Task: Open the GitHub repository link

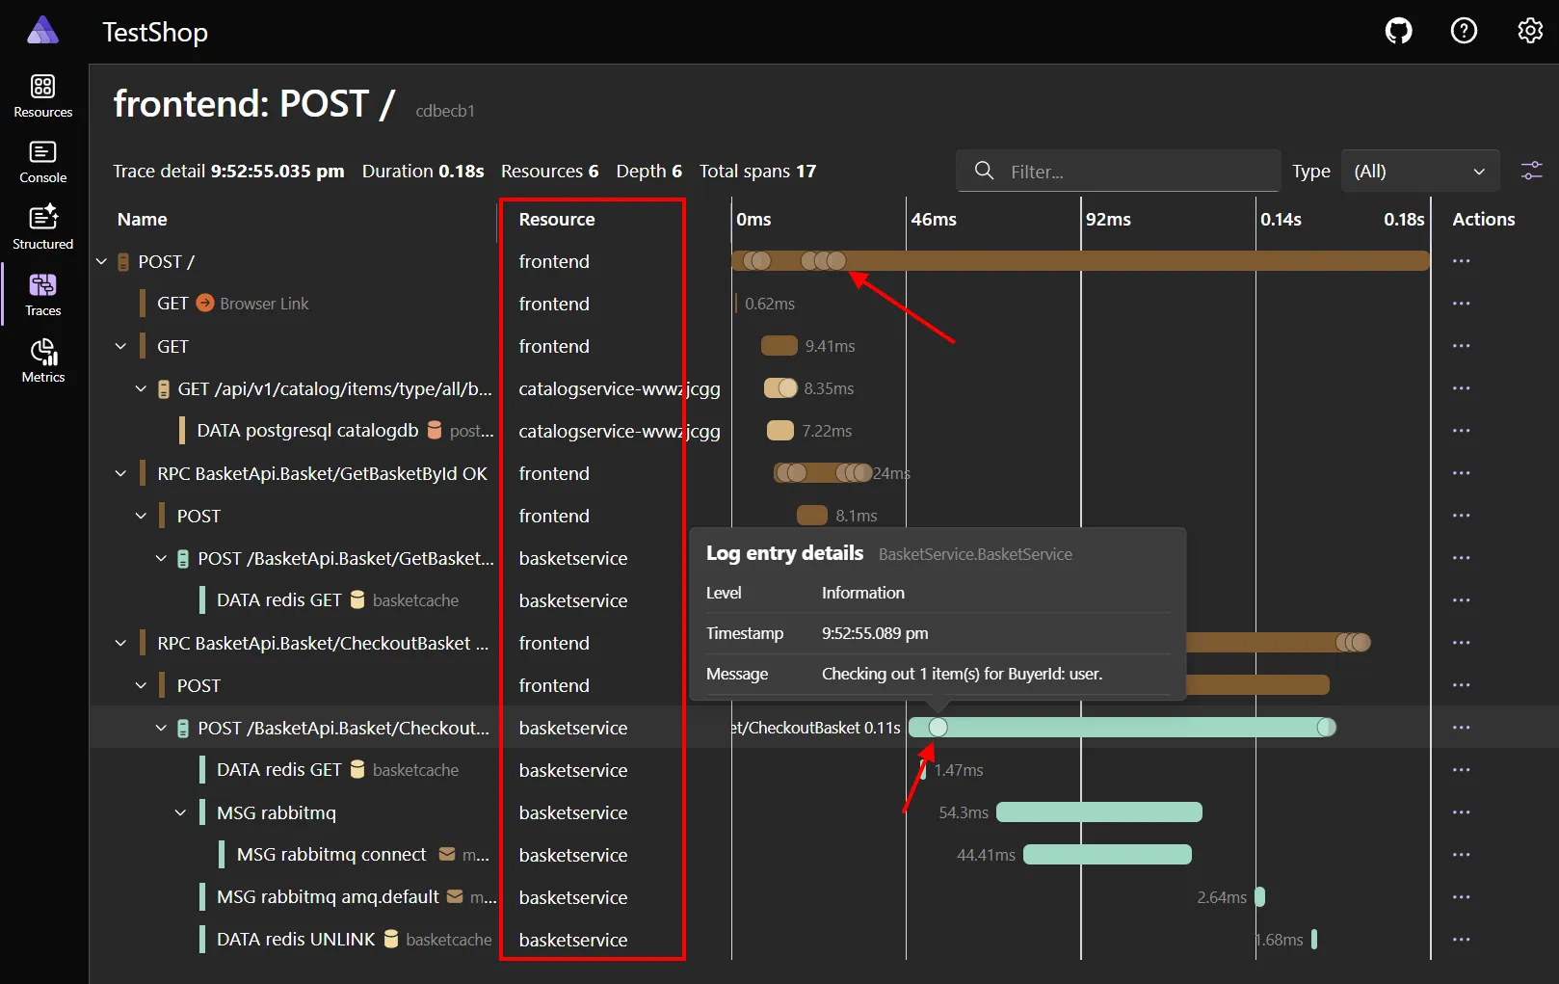Action: pyautogui.click(x=1398, y=30)
